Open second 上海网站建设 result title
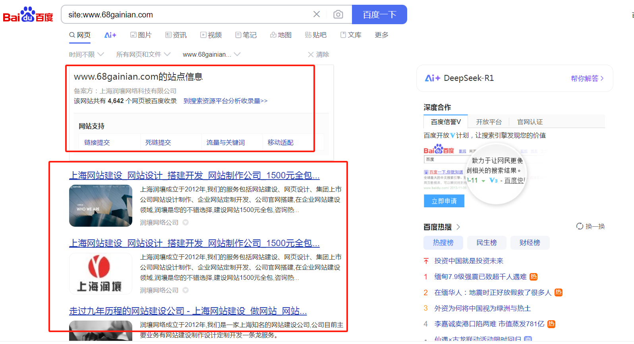The height and width of the screenshot is (344, 634). click(x=194, y=243)
